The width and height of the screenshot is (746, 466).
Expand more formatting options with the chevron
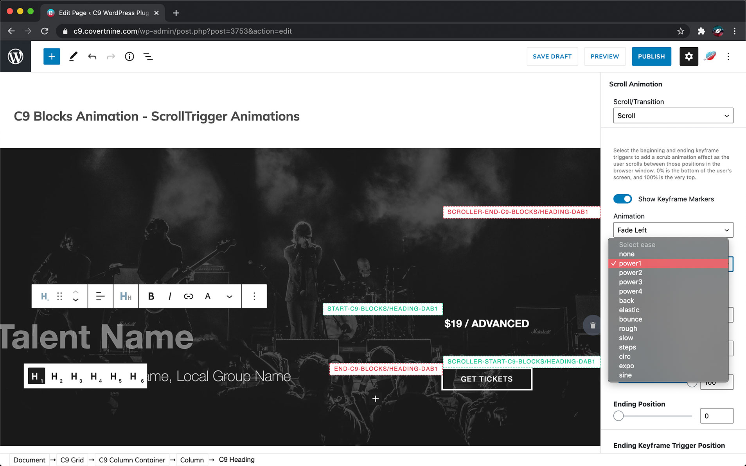[229, 296]
